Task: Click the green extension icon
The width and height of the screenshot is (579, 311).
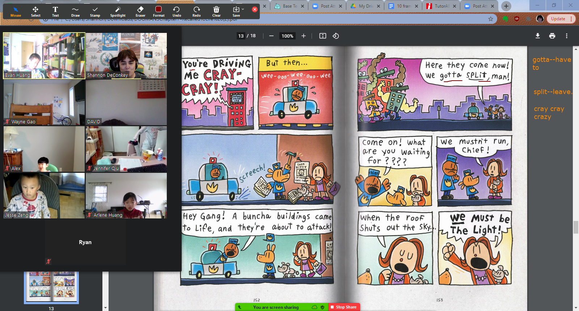Action: pos(506,19)
